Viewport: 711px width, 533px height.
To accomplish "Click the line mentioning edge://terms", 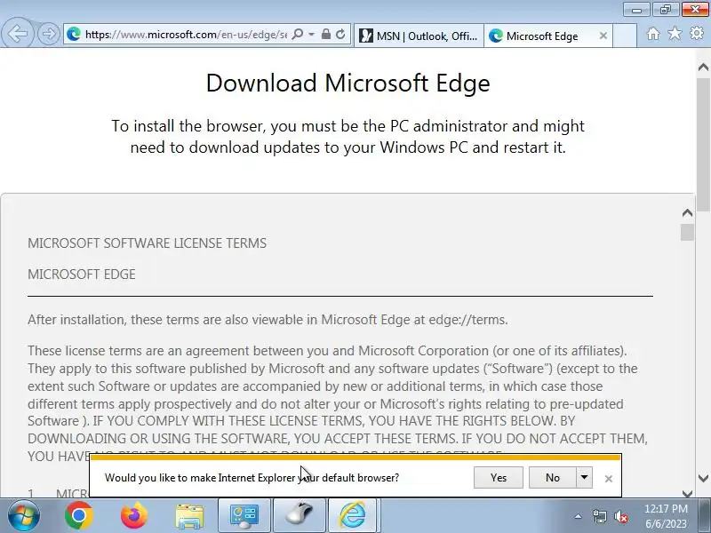I will click(x=268, y=320).
